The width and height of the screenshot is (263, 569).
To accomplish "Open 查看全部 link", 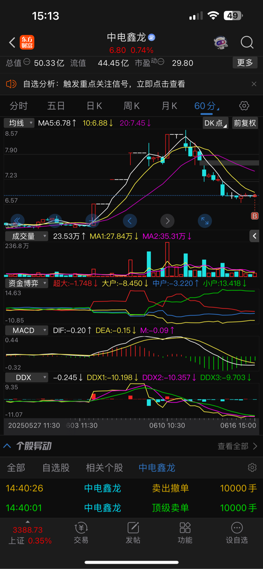I will 237,446.
